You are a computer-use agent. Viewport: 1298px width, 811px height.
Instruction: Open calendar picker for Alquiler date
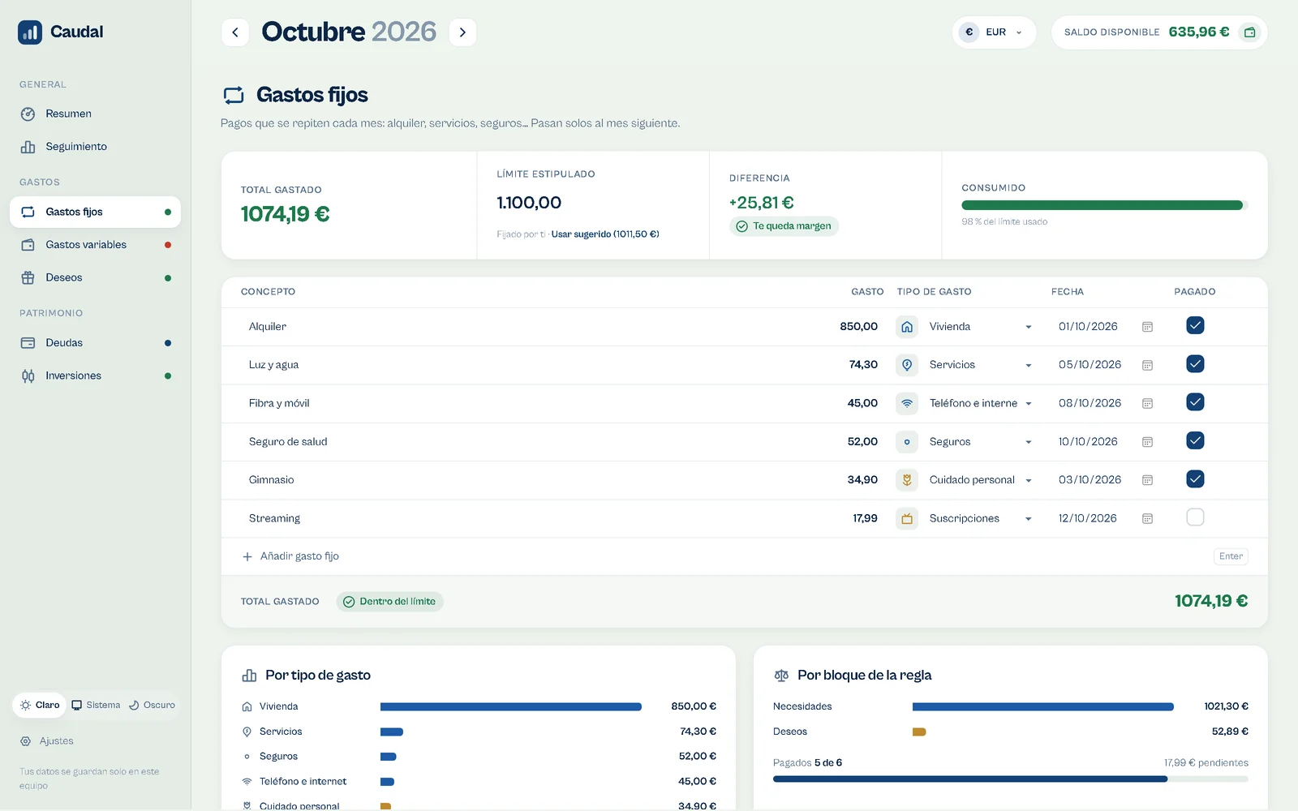click(x=1147, y=327)
